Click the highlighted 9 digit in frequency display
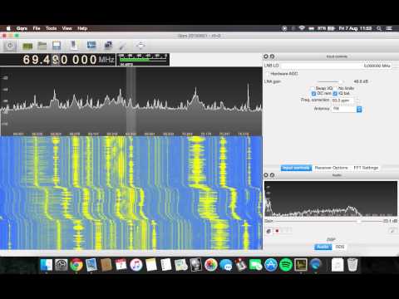Image resolution: width=399 pixels, height=299 pixels. (x=56, y=60)
